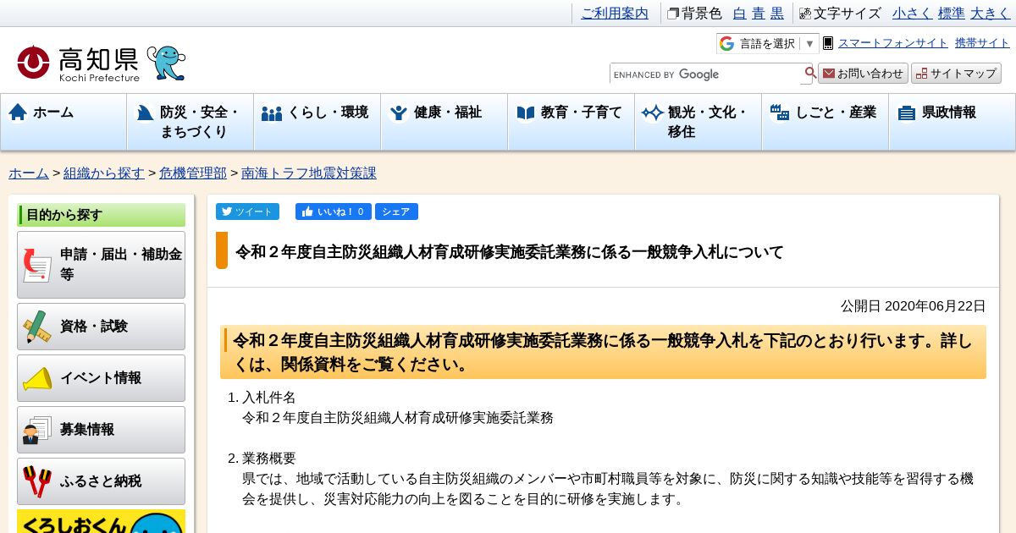This screenshot has width=1016, height=533.
Task: Click the Twitter ツイート button
Action: point(247,212)
